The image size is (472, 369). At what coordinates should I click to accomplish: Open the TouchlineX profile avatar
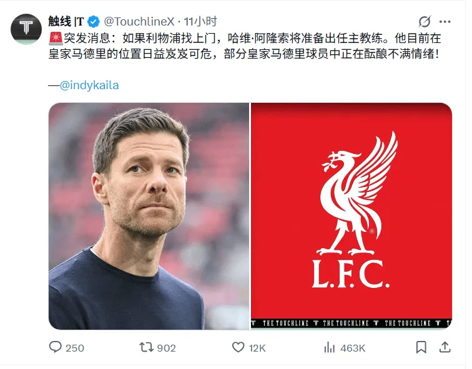point(26,29)
